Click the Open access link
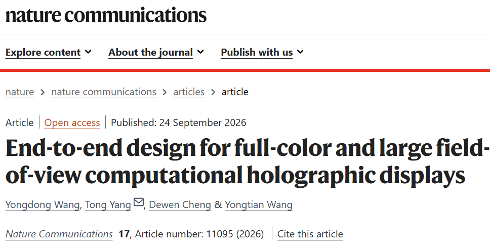490x248 pixels. (x=72, y=123)
